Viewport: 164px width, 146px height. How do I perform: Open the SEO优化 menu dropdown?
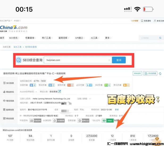coord(14,38)
